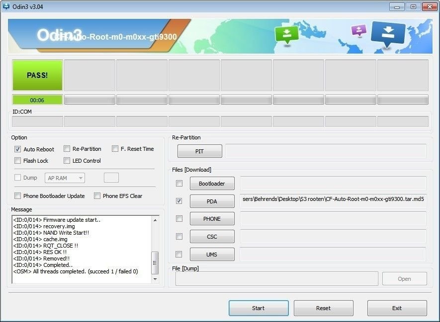Click the Reset button
This screenshot has height=322, width=440.
pos(323,308)
